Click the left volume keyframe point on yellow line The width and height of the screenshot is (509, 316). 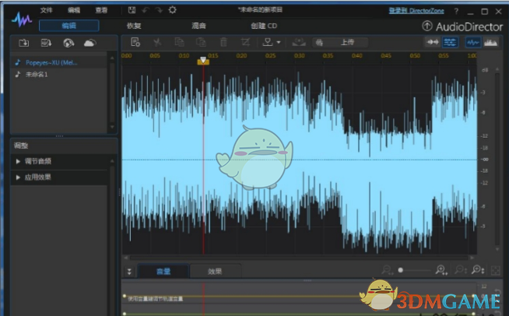[125, 296]
